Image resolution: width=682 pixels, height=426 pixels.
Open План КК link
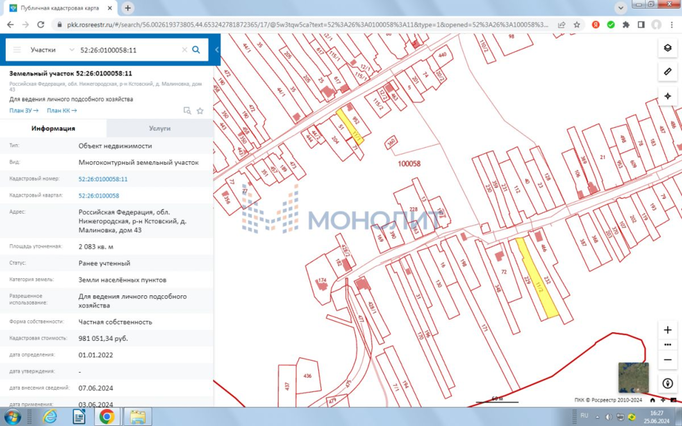(62, 110)
